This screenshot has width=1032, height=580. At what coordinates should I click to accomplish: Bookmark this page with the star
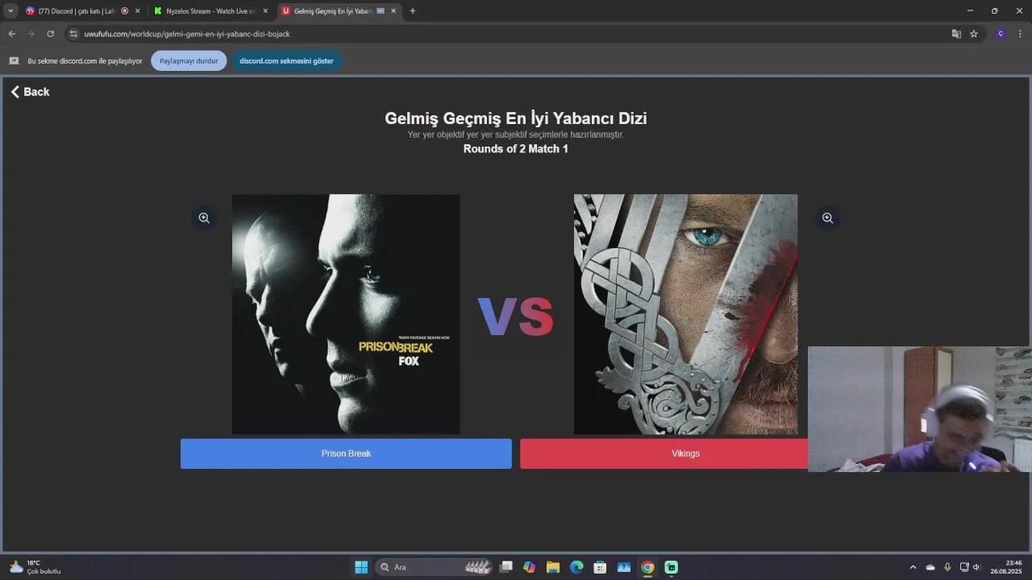click(974, 34)
